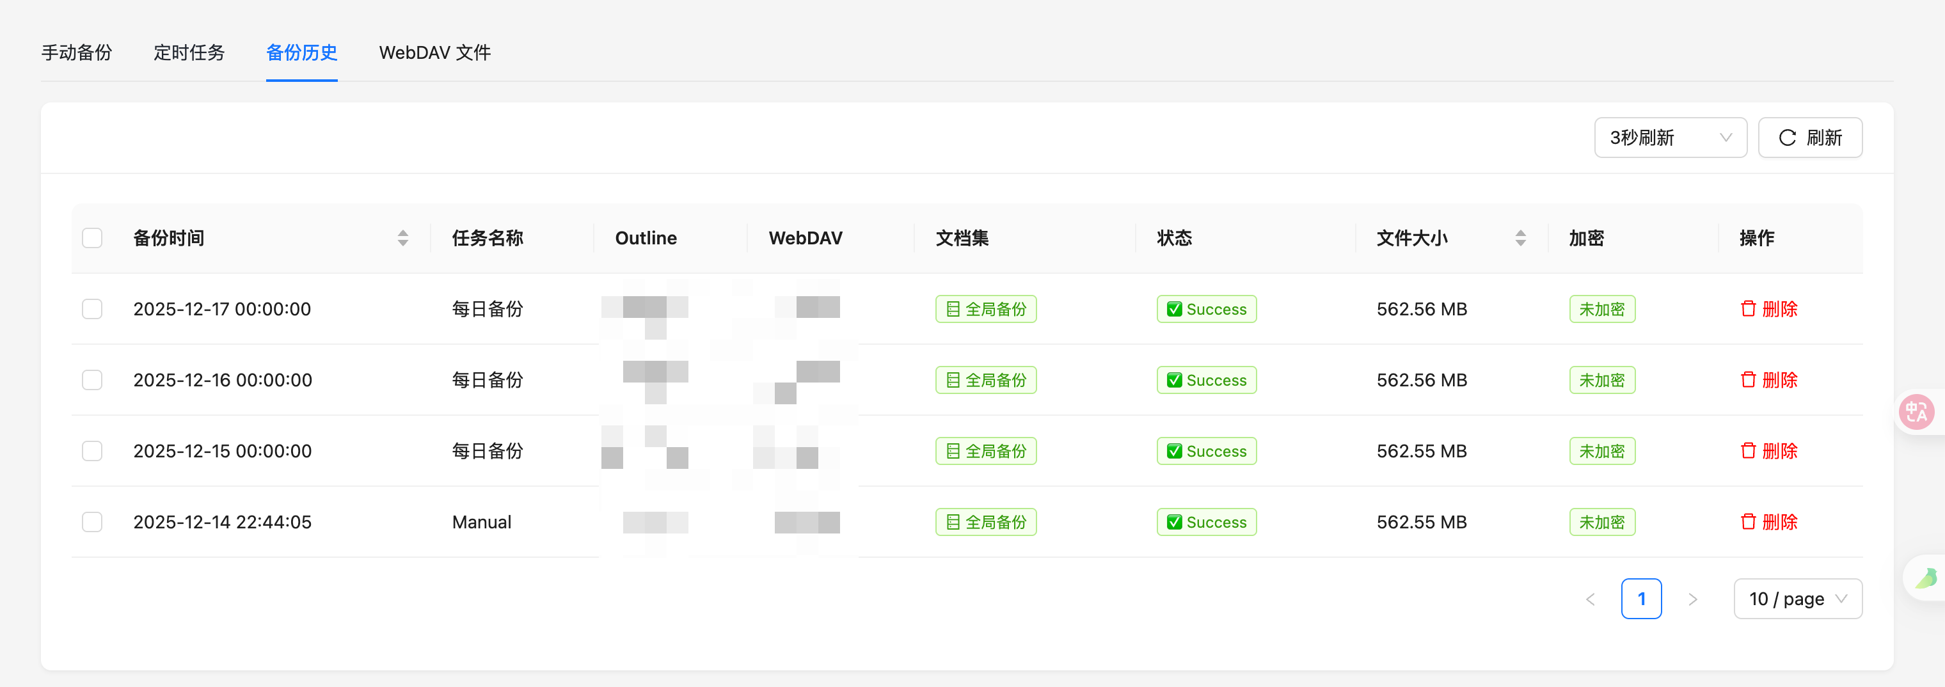This screenshot has height=687, width=1945.
Task: Delete the 2025-12-17 backup via 删除
Action: (1768, 309)
